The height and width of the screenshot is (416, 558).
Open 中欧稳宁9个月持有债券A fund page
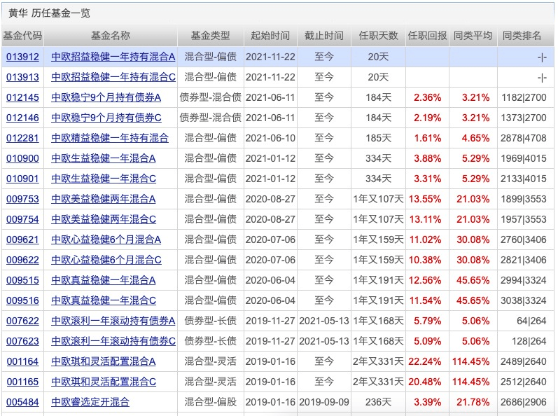click(x=106, y=97)
